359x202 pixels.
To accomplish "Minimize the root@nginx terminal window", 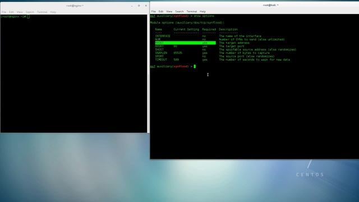I will point(132,6).
